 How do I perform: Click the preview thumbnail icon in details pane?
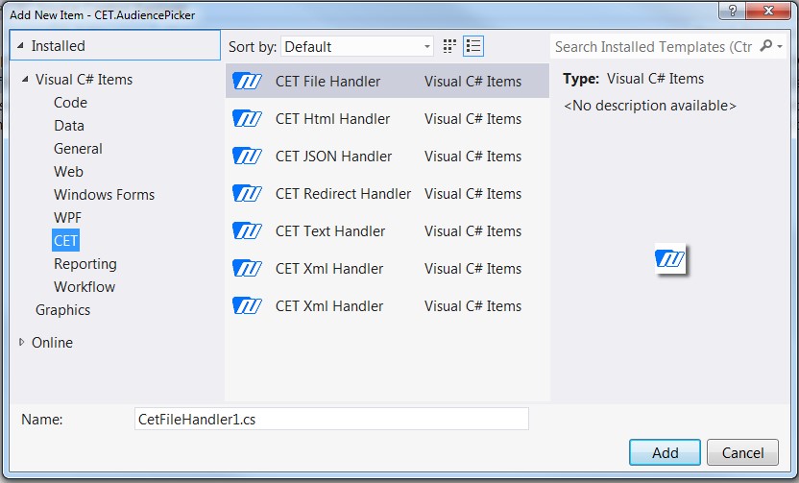click(670, 259)
